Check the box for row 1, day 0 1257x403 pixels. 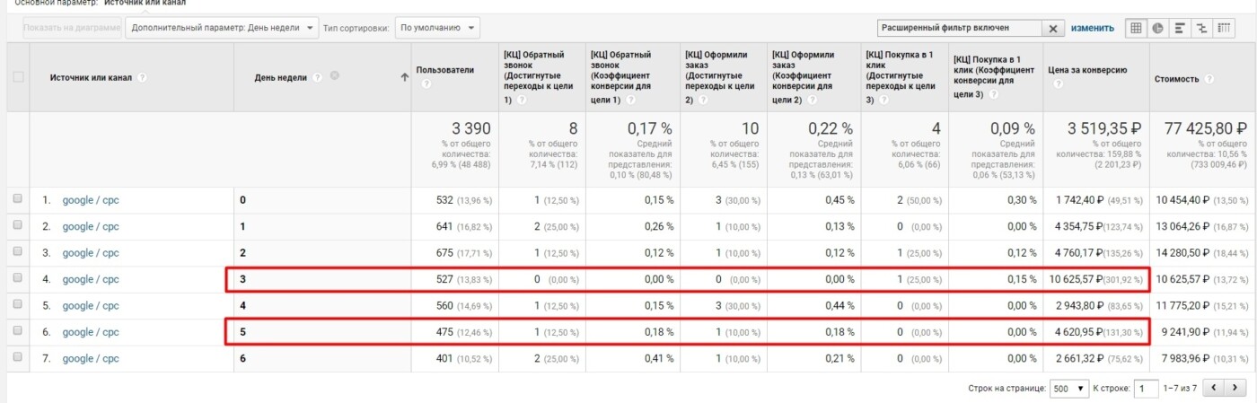pyautogui.click(x=17, y=199)
